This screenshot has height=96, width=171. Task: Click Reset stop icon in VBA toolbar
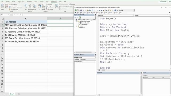click(x=102, y=10)
